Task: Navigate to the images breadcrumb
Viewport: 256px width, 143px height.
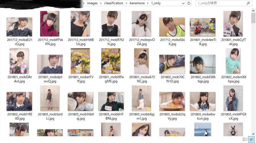Action: pos(92,3)
